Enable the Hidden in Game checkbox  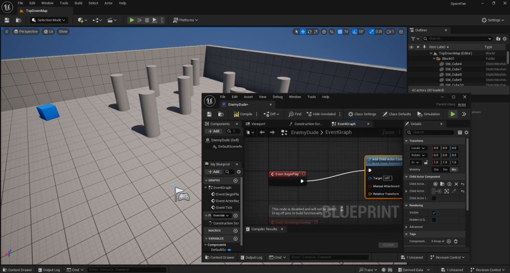click(434, 220)
